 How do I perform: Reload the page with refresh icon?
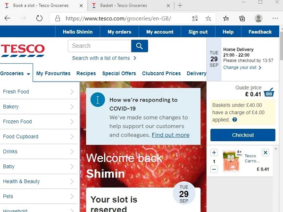(x=39, y=18)
